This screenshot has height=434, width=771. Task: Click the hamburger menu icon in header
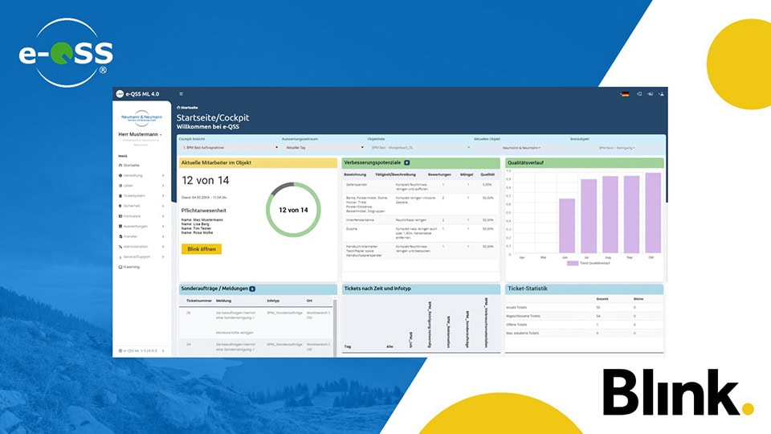pos(181,94)
